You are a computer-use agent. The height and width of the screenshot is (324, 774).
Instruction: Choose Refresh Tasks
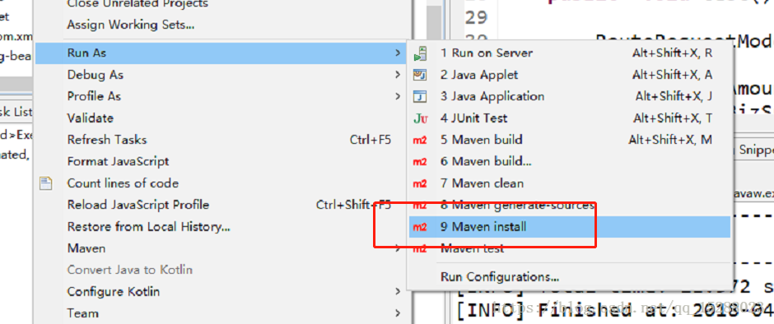click(221, 140)
